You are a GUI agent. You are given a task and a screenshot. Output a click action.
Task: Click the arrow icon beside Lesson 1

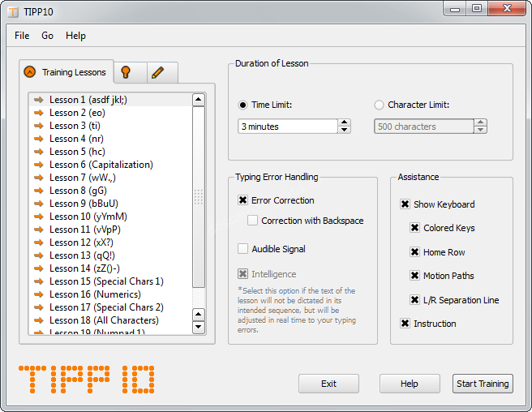(38, 100)
